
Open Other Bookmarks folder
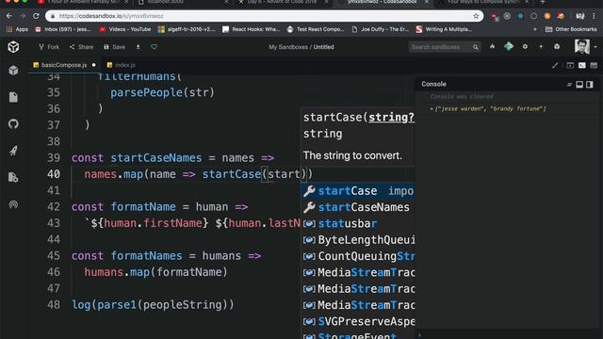click(x=571, y=29)
